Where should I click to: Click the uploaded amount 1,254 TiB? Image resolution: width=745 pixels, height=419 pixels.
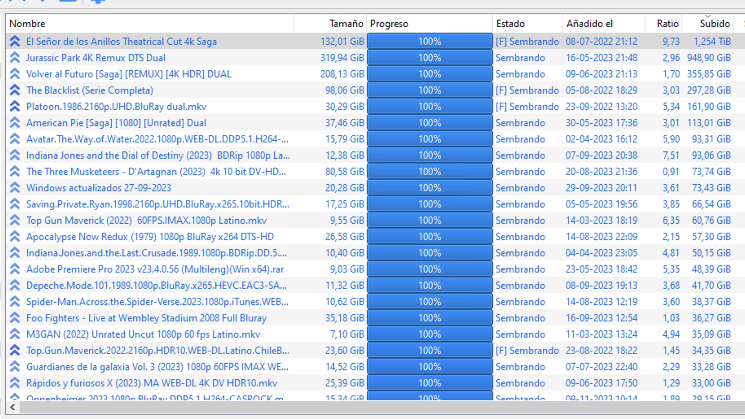(x=712, y=41)
